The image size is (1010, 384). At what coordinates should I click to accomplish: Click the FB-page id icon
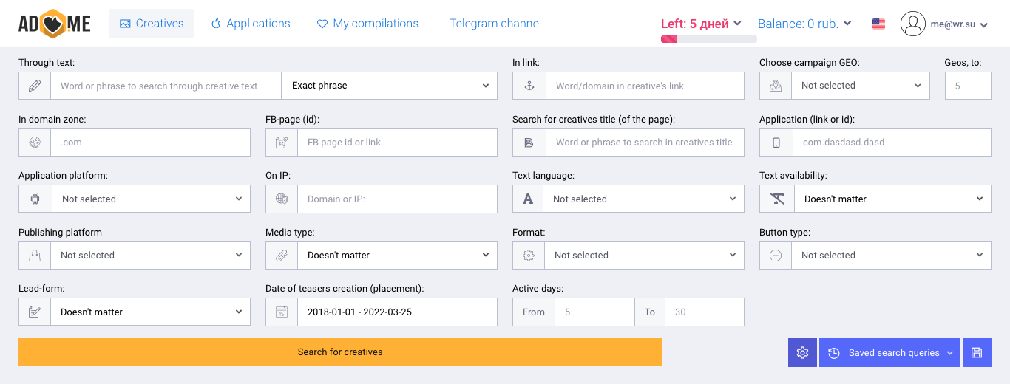tap(282, 143)
